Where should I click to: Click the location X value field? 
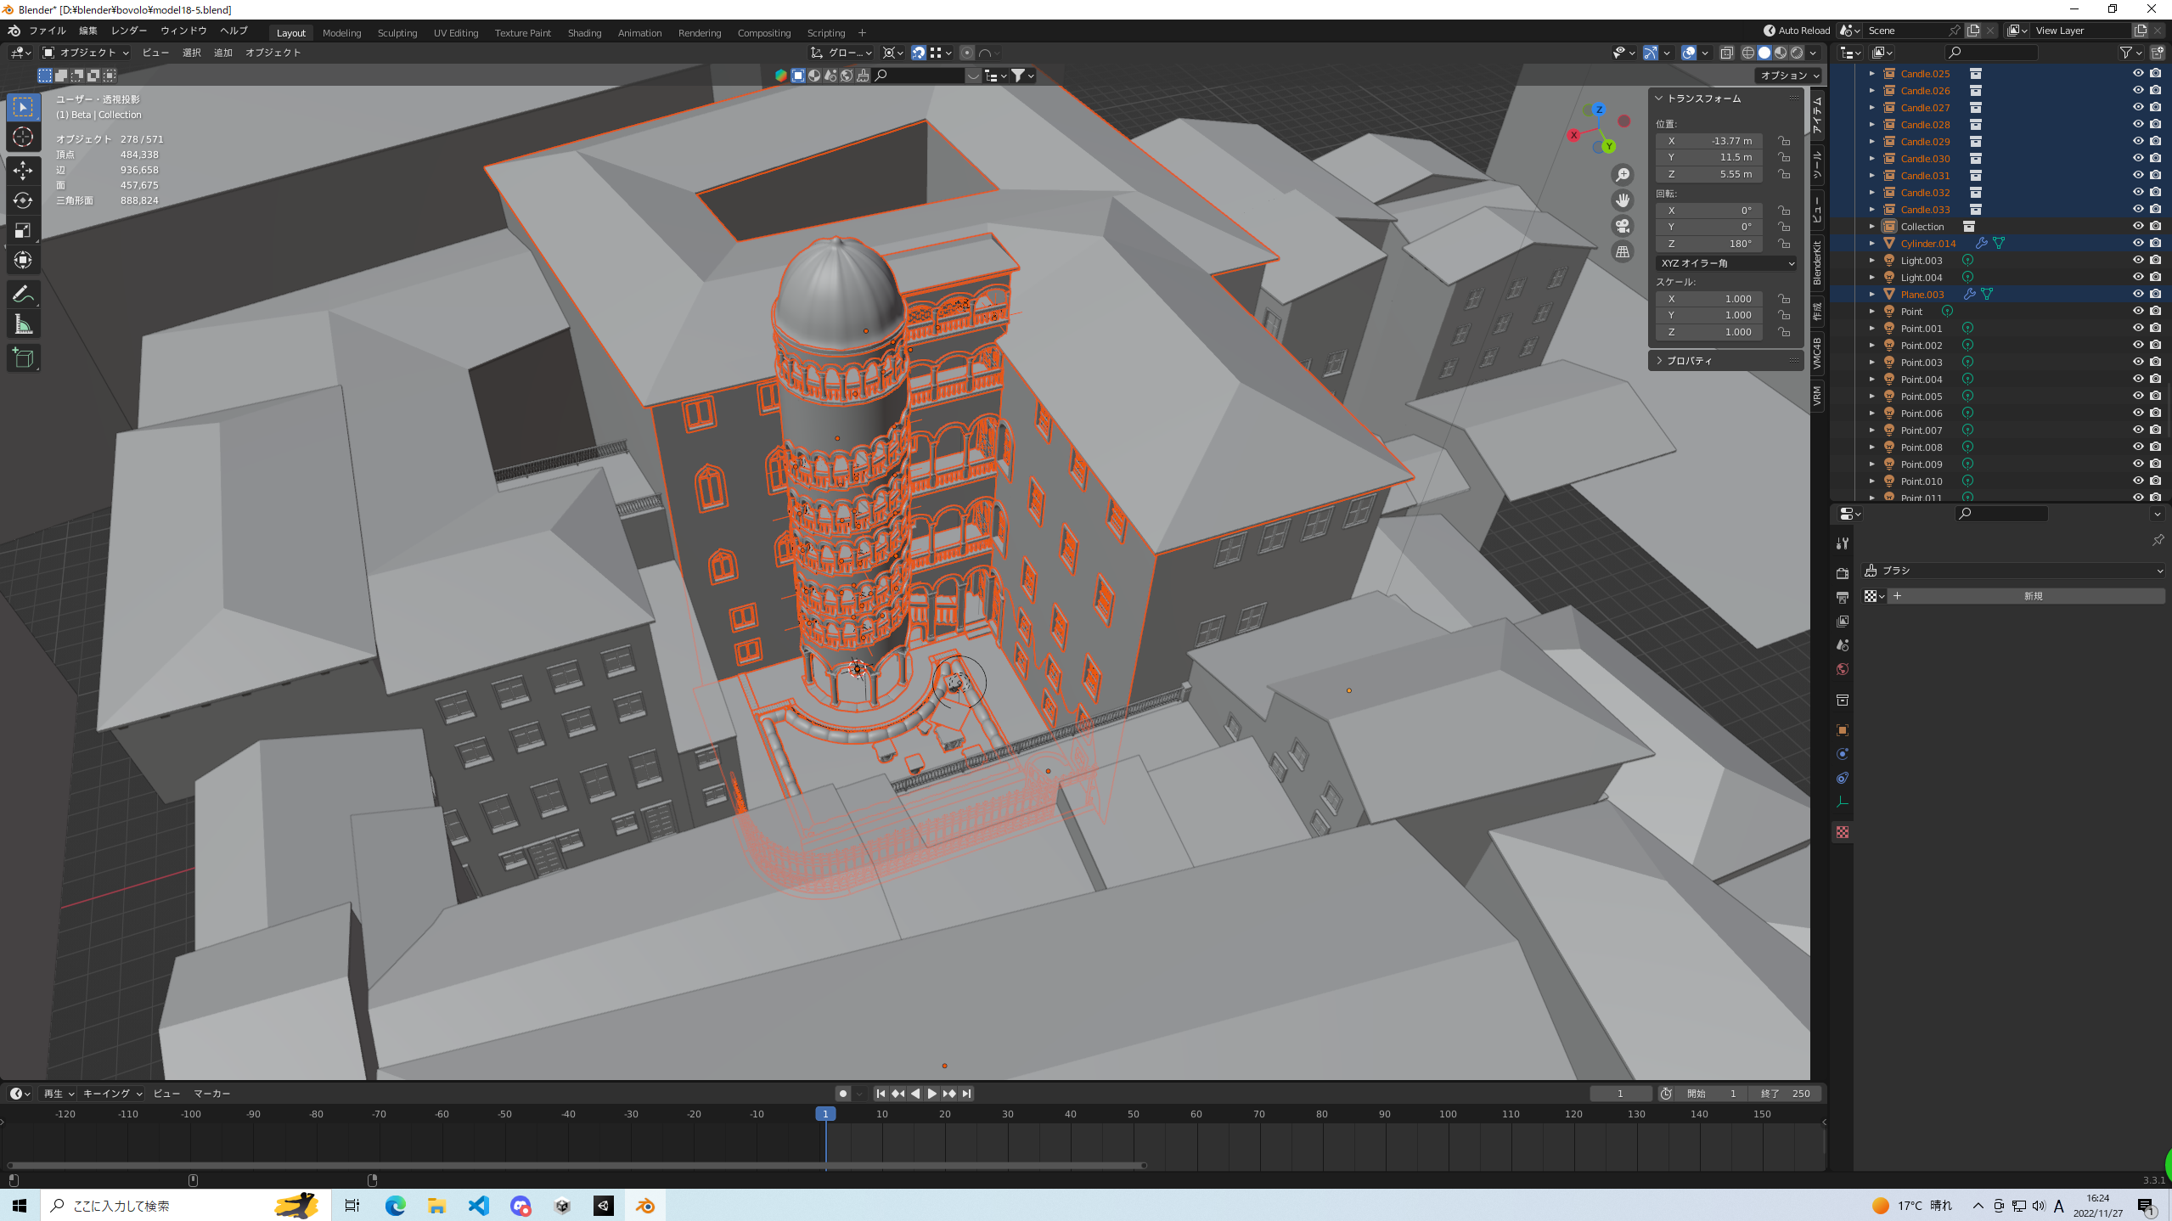click(x=1708, y=141)
